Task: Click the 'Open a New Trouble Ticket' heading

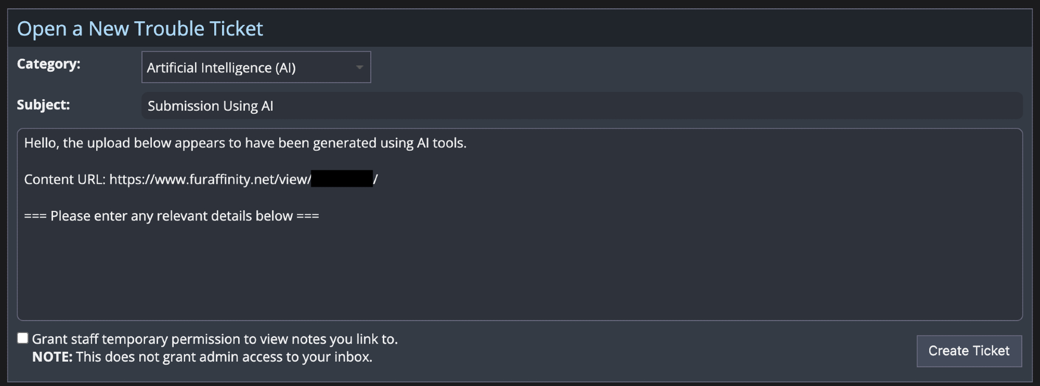Action: point(140,29)
